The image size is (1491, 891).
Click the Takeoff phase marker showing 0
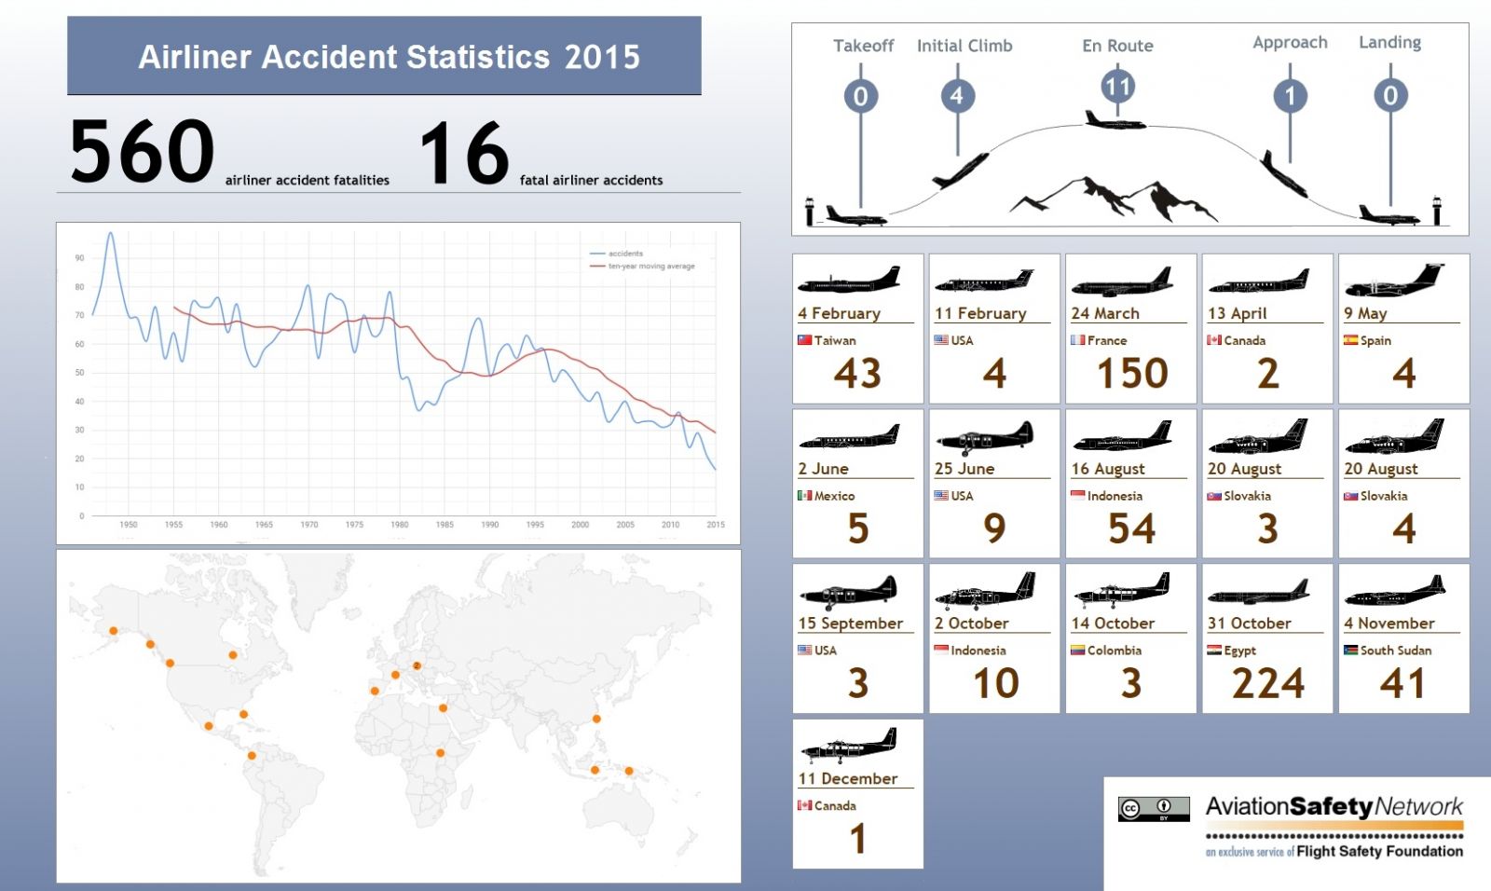pyautogui.click(x=860, y=96)
